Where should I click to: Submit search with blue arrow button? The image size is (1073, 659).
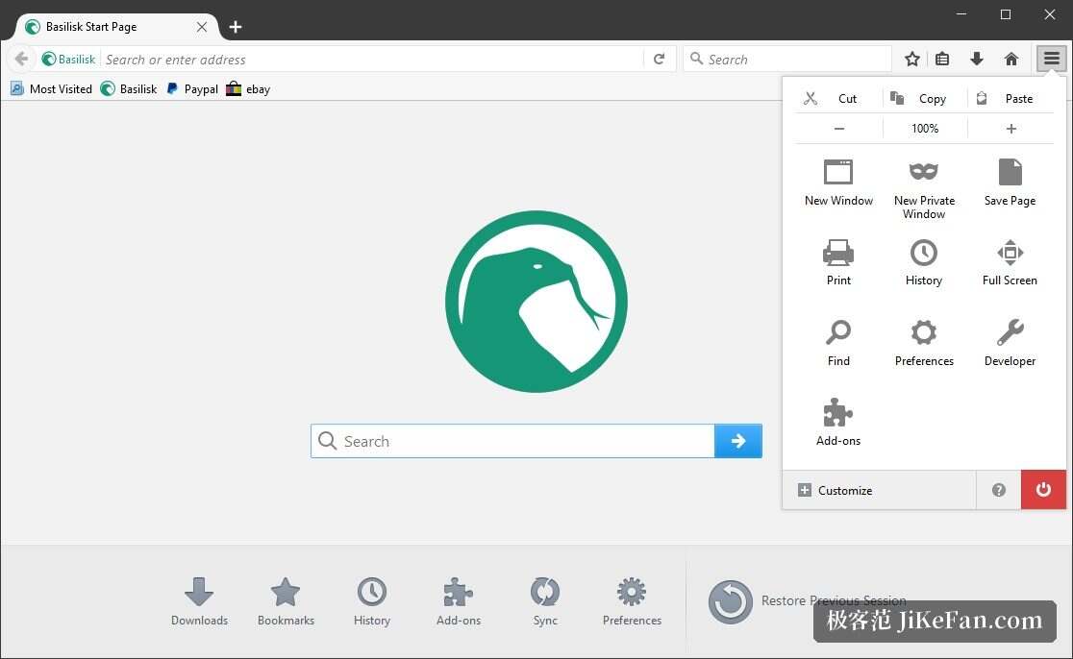737,441
